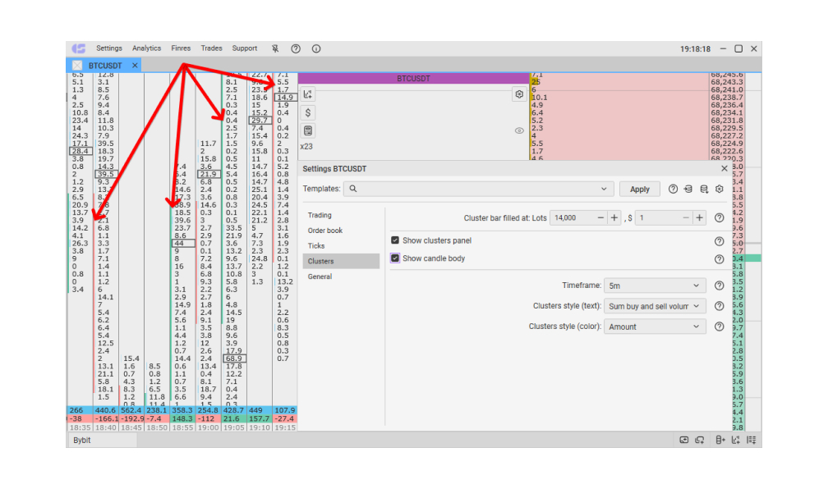Image resolution: width=828 pixels, height=489 pixels.
Task: Open the gear icon below BTCUSDT purple header
Action: 519,94
